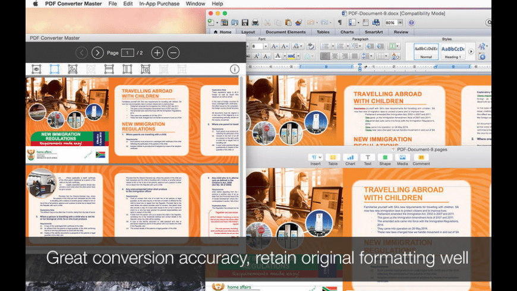Viewport: 517px width, 291px height.
Task: Switch to the Layout ribbon tab
Action: click(248, 32)
